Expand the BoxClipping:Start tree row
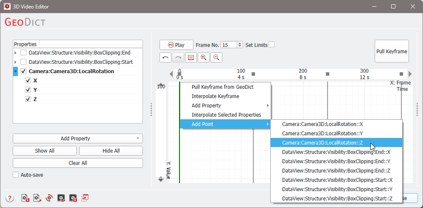The width and height of the screenshot is (423, 208). click(x=15, y=62)
